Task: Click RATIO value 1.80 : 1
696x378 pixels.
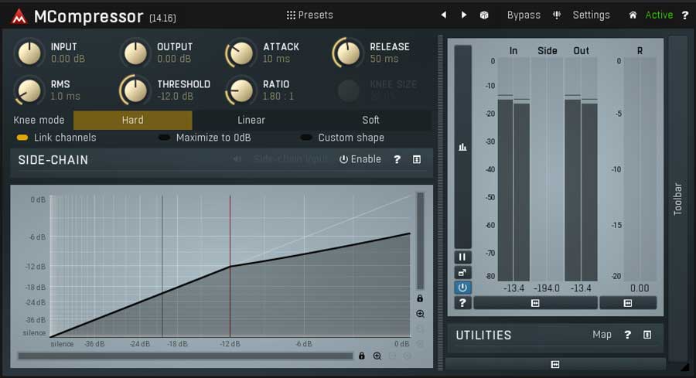Action: coord(278,96)
